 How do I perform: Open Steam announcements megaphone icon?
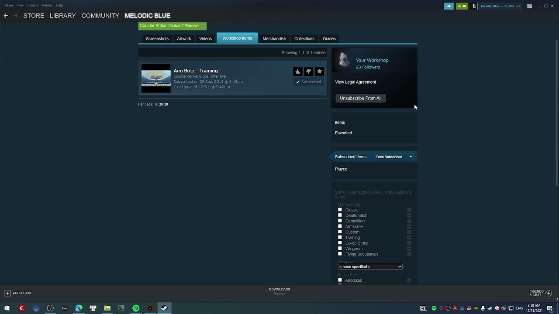(x=449, y=6)
